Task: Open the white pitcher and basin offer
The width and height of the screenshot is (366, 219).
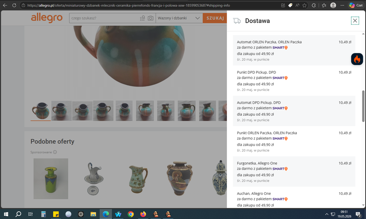Action: pos(94,179)
